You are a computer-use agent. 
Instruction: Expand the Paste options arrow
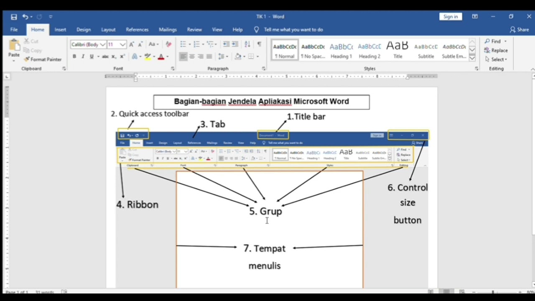click(x=14, y=60)
